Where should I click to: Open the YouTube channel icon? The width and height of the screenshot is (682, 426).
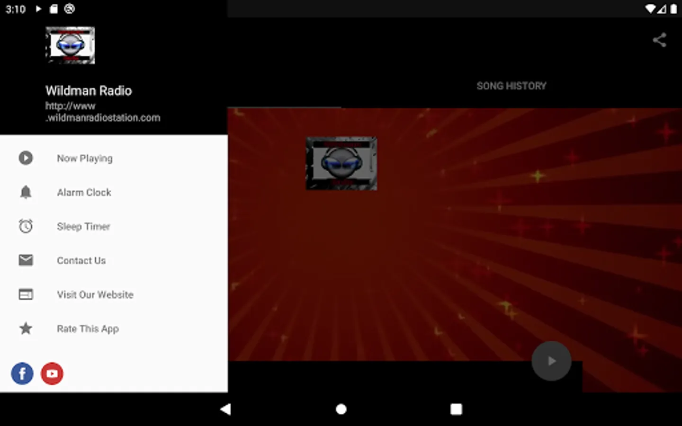point(52,373)
